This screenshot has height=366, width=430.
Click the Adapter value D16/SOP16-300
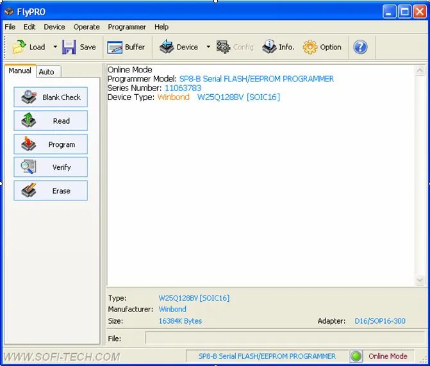tap(380, 321)
